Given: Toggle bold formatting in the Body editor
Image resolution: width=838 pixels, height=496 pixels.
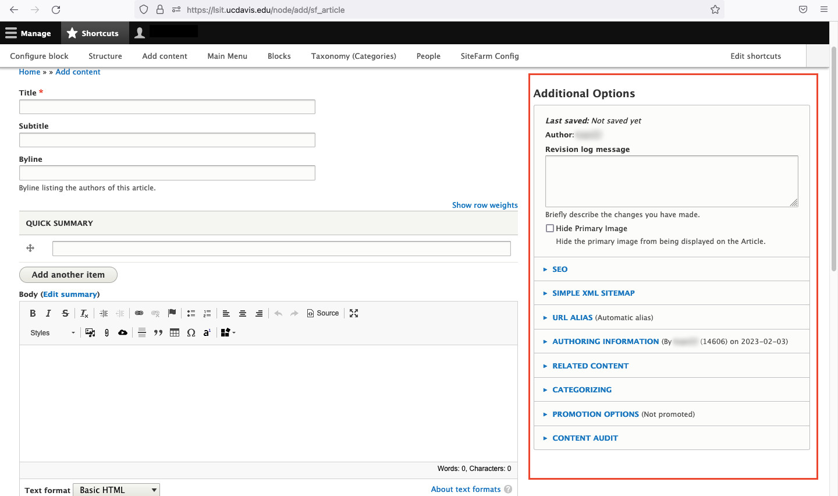Looking at the screenshot, I should (x=33, y=313).
